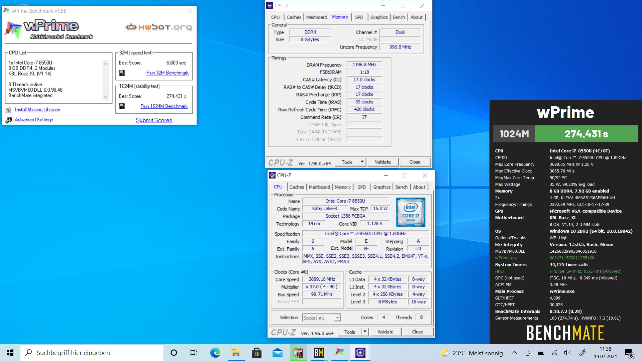The image size is (642, 361).
Task: Open the notification center icon
Action: 629,353
